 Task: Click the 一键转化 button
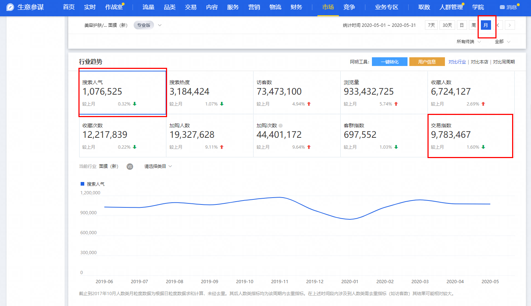click(x=390, y=62)
